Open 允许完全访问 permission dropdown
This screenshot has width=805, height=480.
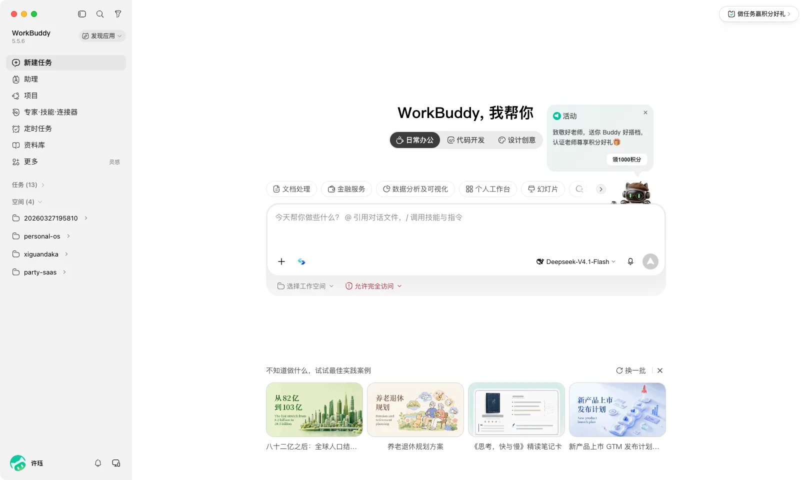(x=373, y=286)
